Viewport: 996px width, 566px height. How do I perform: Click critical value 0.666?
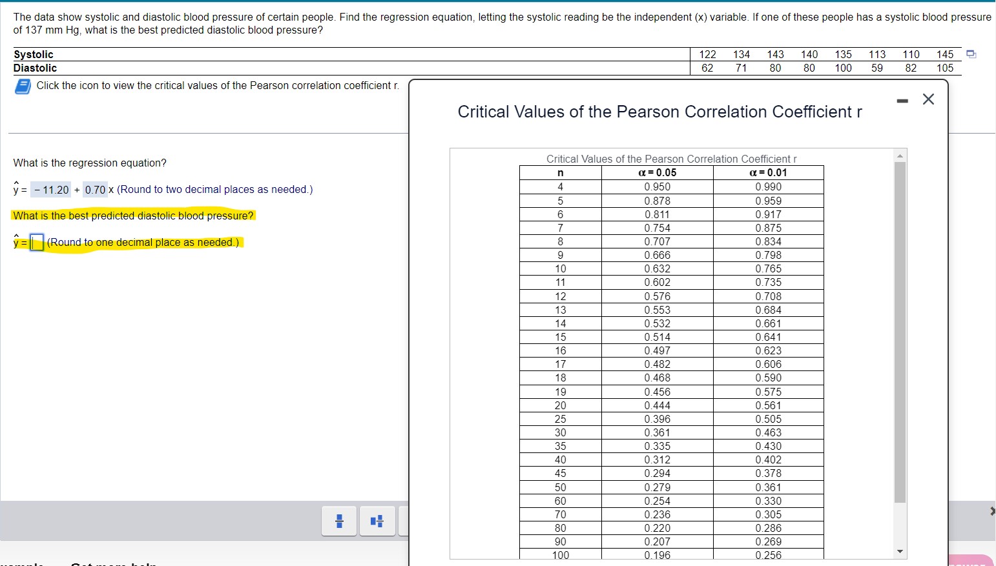[x=658, y=255]
